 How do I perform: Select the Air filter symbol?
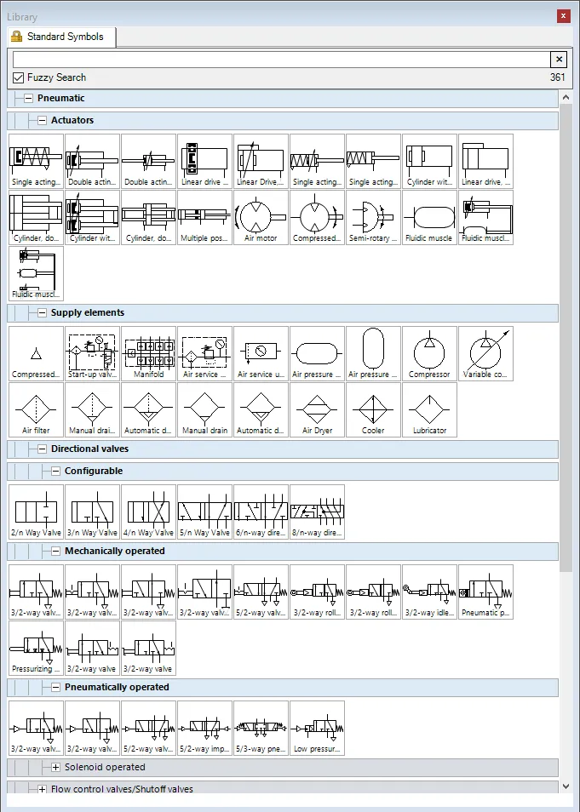point(36,409)
